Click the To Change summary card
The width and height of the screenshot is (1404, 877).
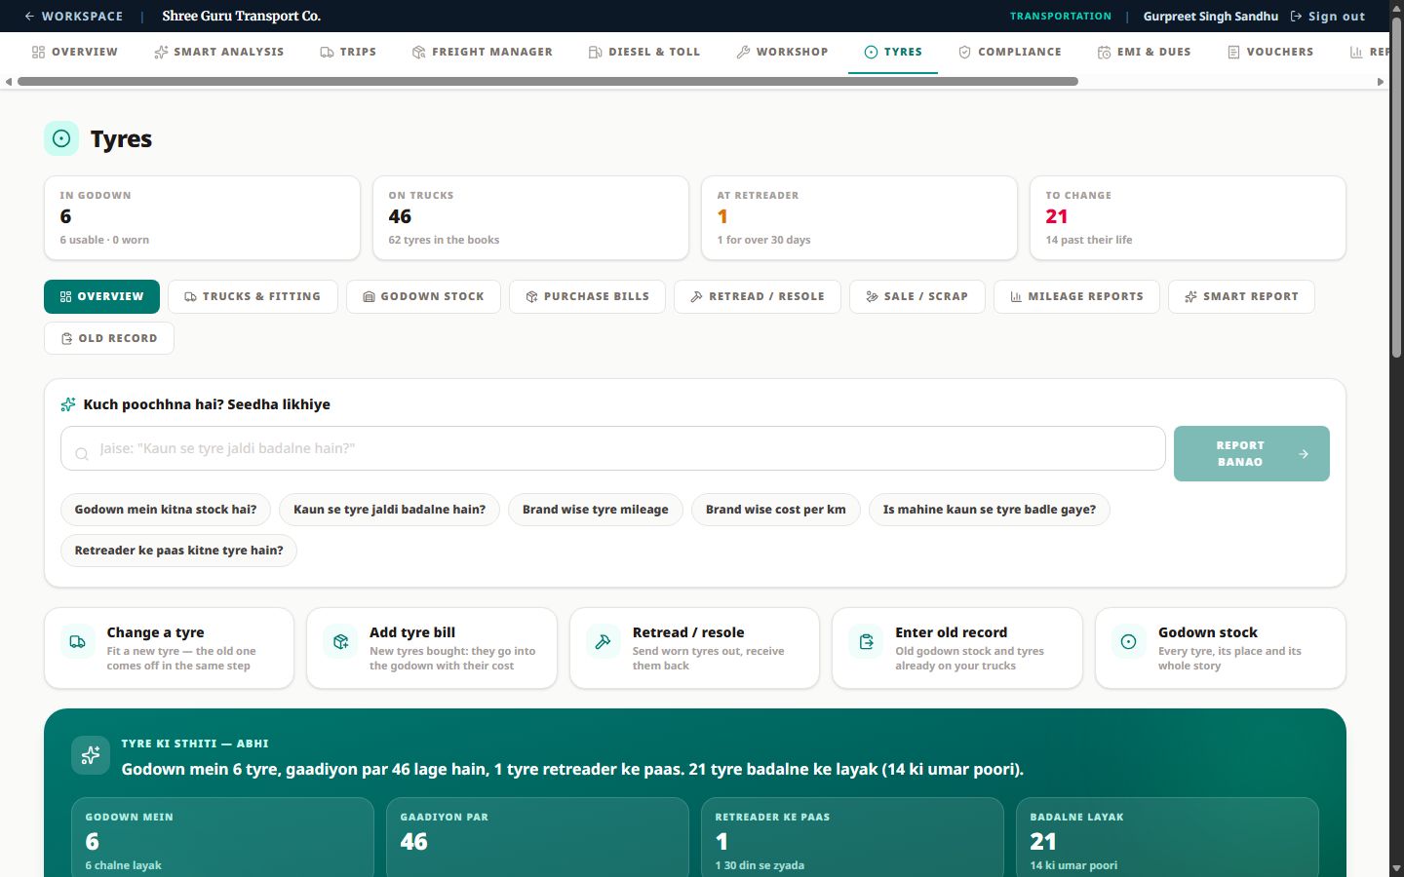[1188, 217]
